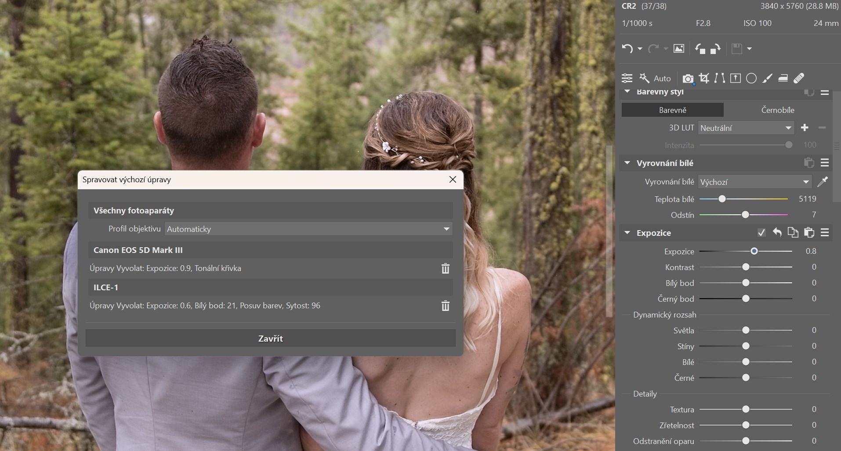Delete Canon EOS 5D Mark III preset
The width and height of the screenshot is (841, 451).
[x=445, y=268]
